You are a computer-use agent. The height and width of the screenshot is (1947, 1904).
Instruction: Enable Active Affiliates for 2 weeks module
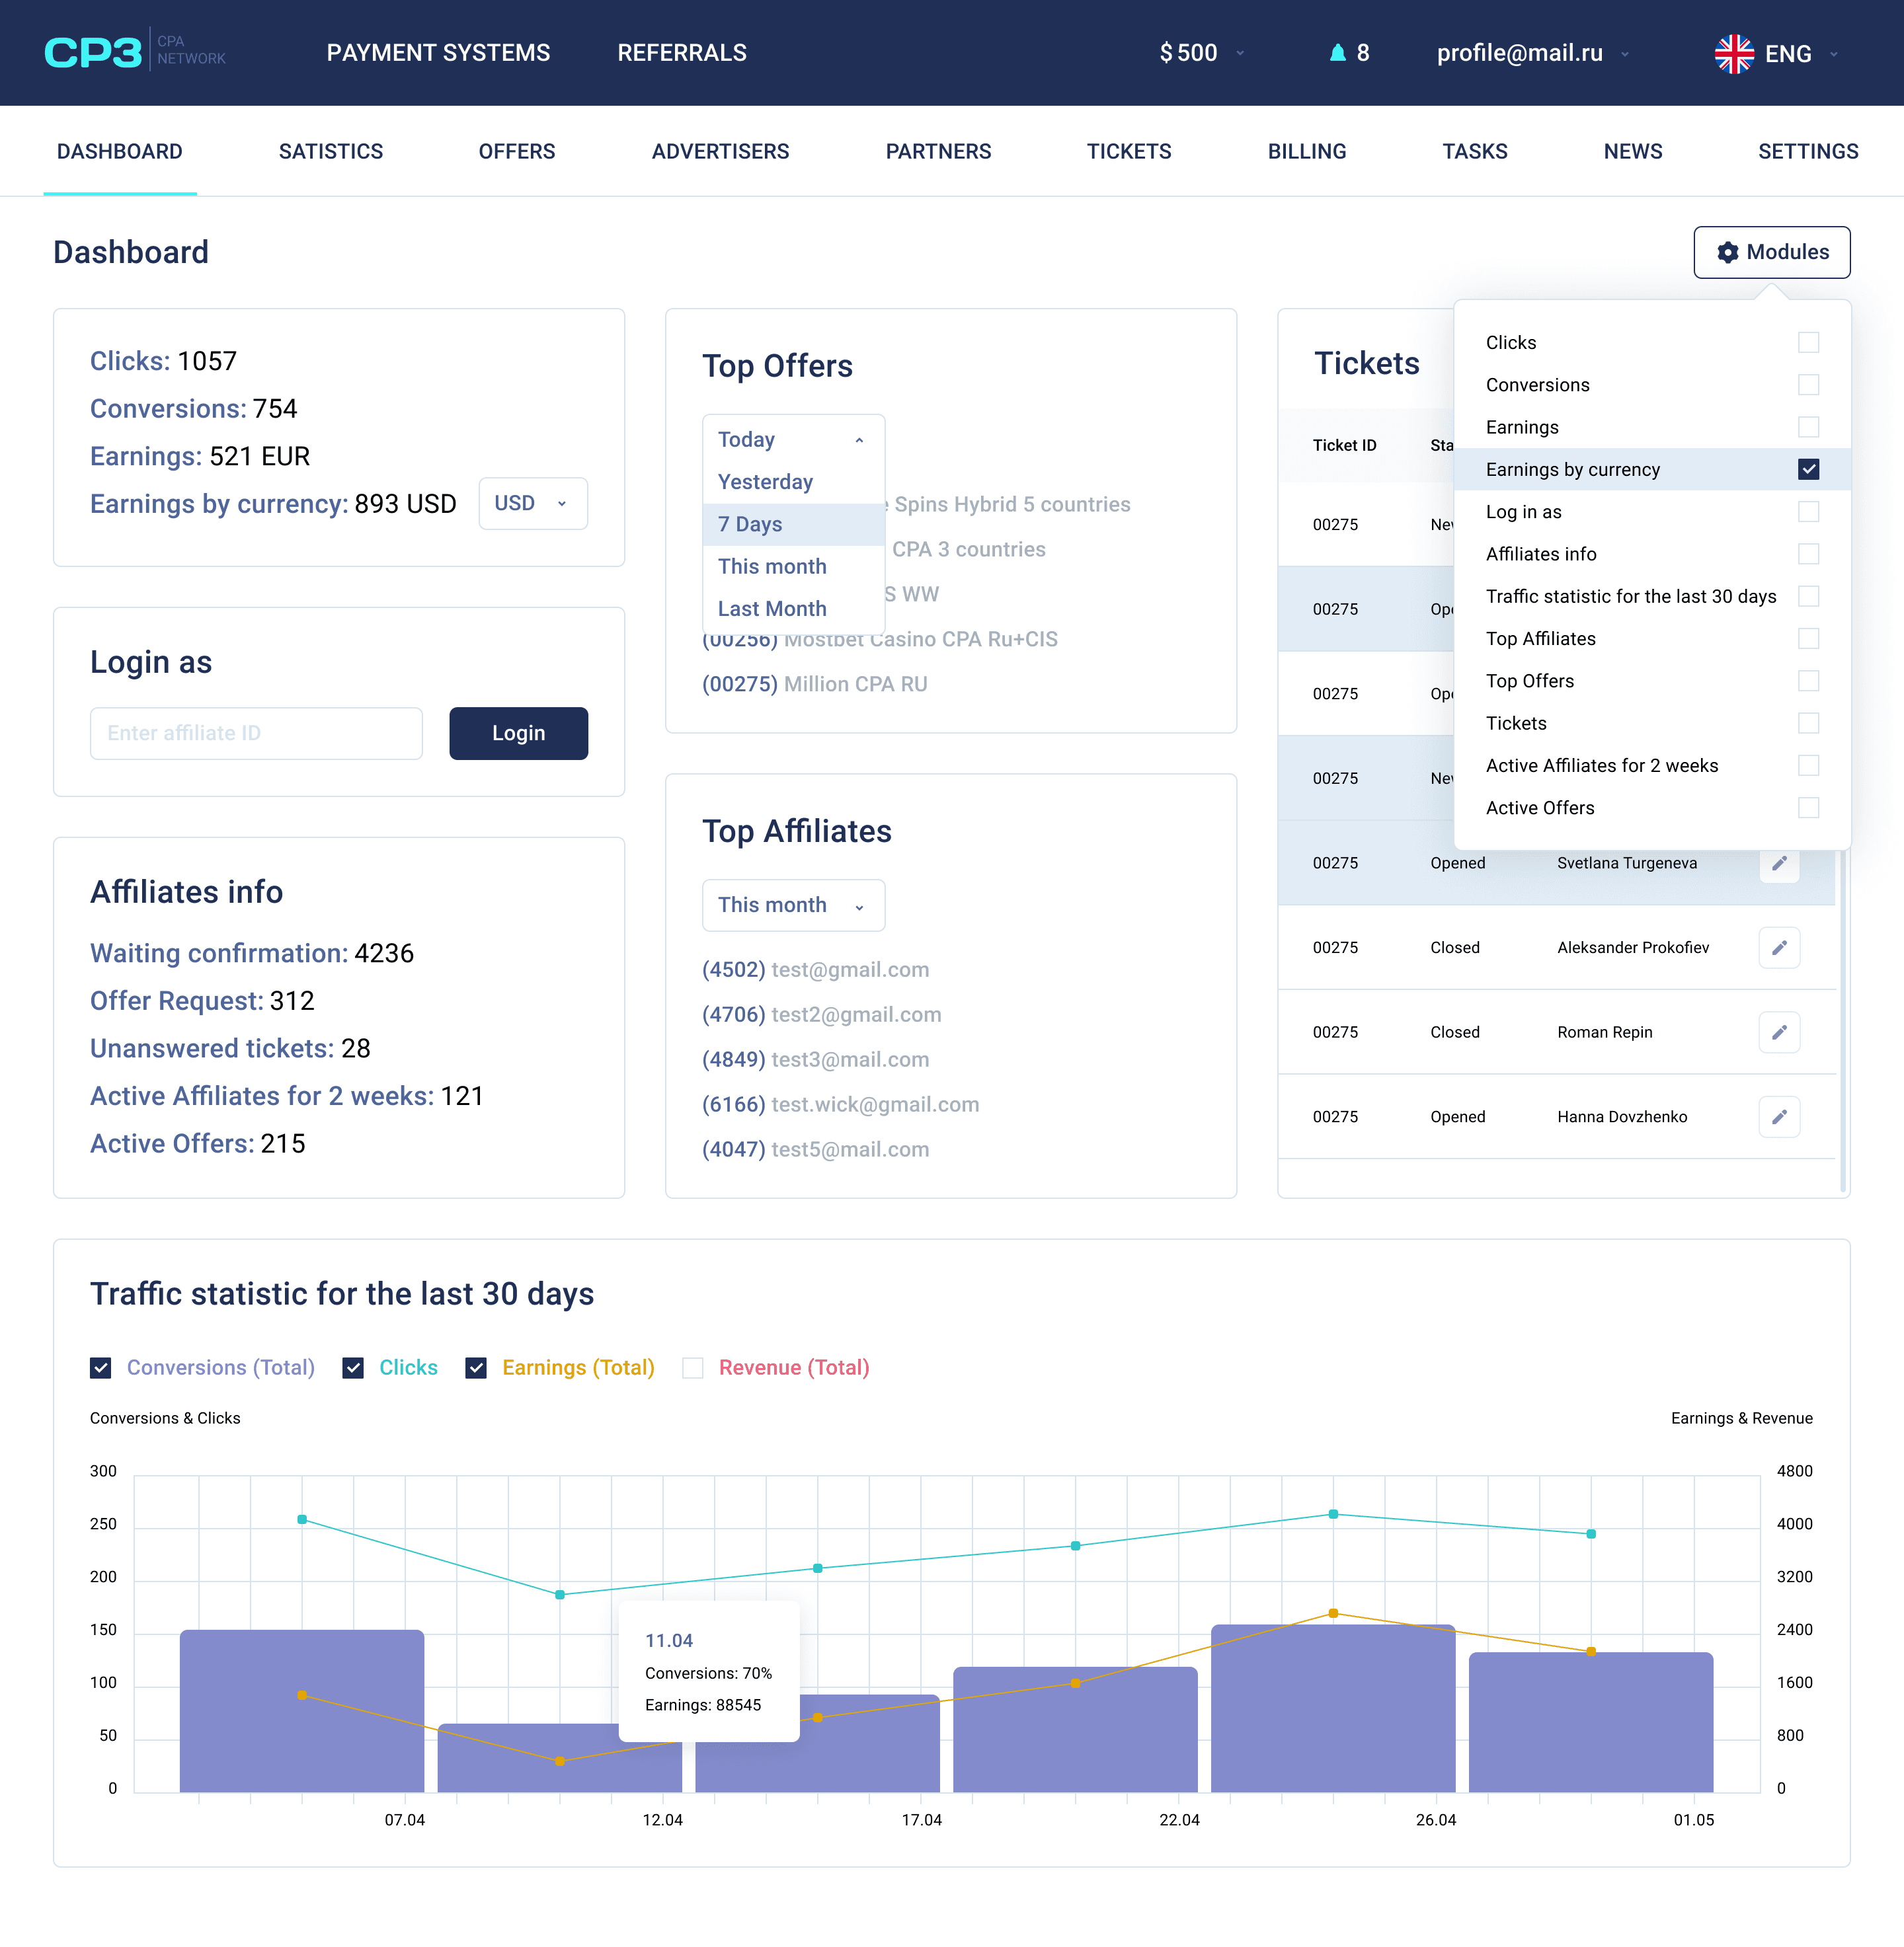pyautogui.click(x=1808, y=765)
